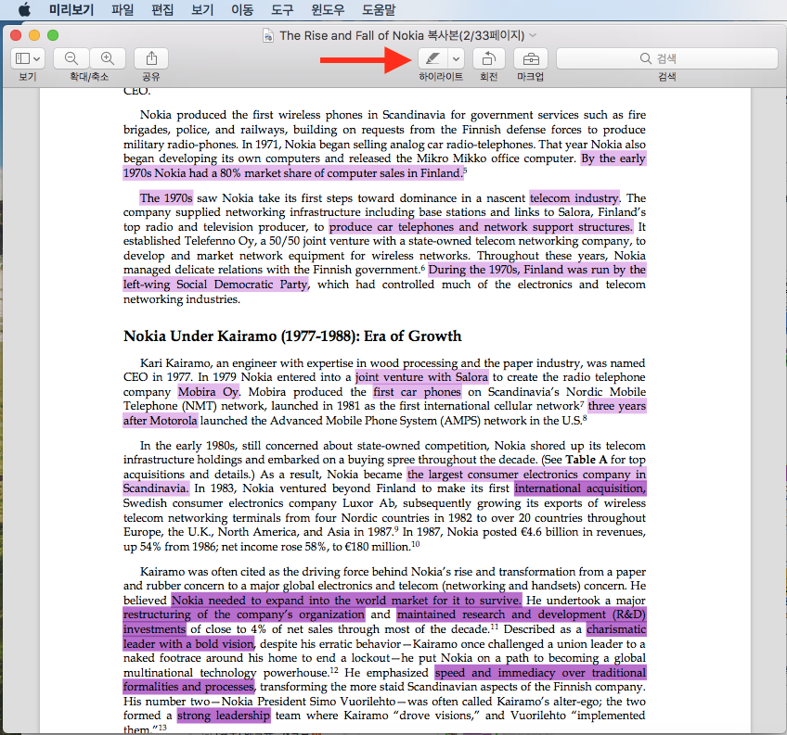Open the 보기 menu in menu bar
This screenshot has width=787, height=735.
click(x=202, y=9)
